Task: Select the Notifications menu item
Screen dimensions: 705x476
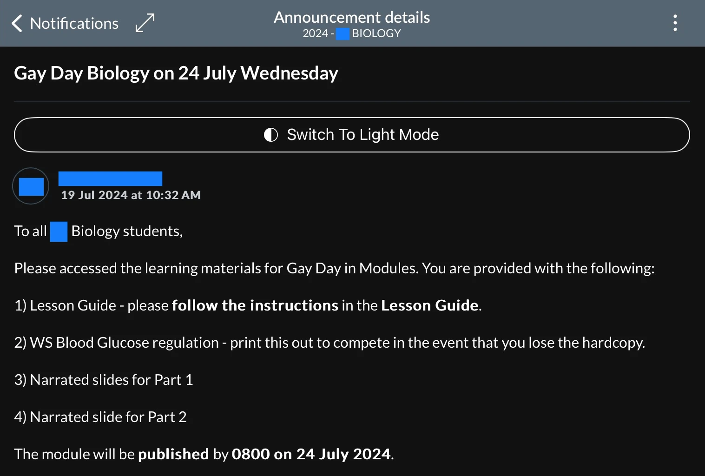Action: pyautogui.click(x=74, y=23)
